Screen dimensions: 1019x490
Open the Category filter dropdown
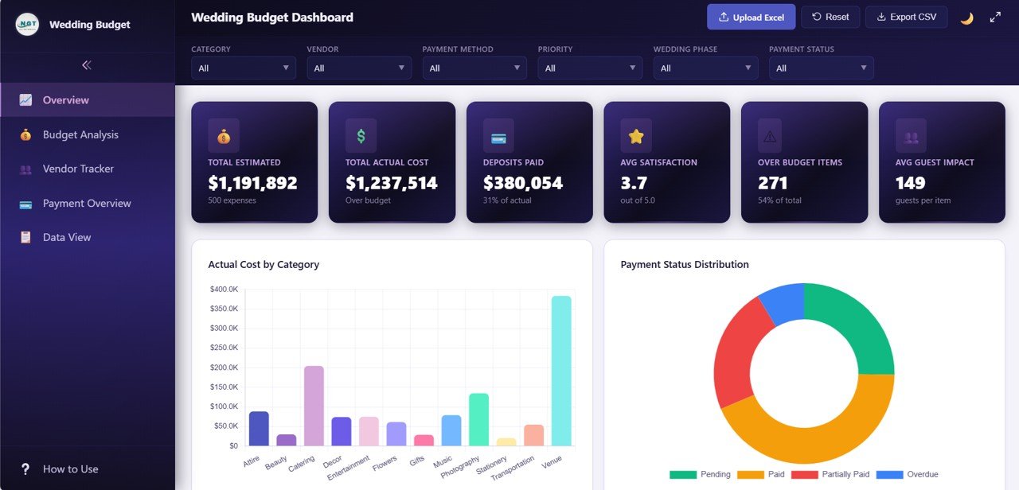[244, 68]
